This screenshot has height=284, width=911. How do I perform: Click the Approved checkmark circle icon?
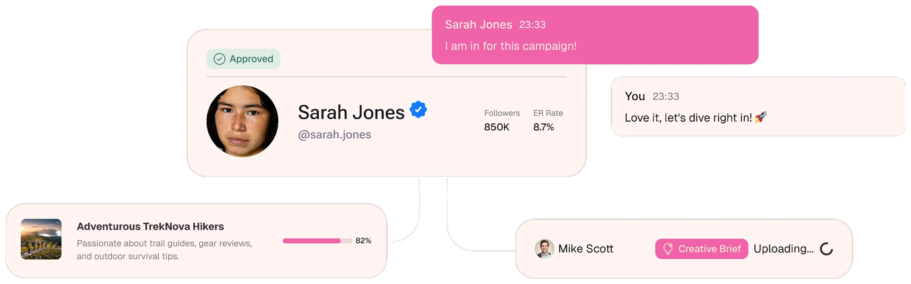pyautogui.click(x=219, y=59)
